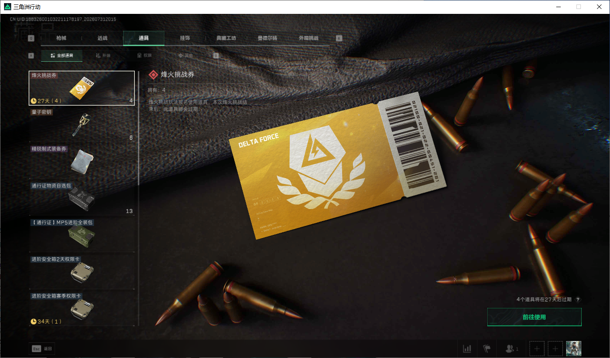Image resolution: width=610 pixels, height=358 pixels.
Task: Open the 枪械 tab
Action: tap(61, 38)
